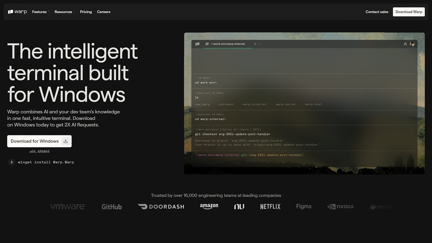The image size is (432, 243).
Task: Click the Warp AI icon in terminal
Action: [x=405, y=44]
